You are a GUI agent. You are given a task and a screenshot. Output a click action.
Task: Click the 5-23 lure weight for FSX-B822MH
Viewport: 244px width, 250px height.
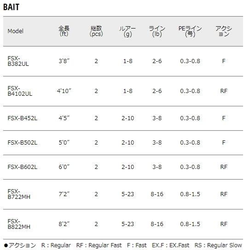(128, 224)
